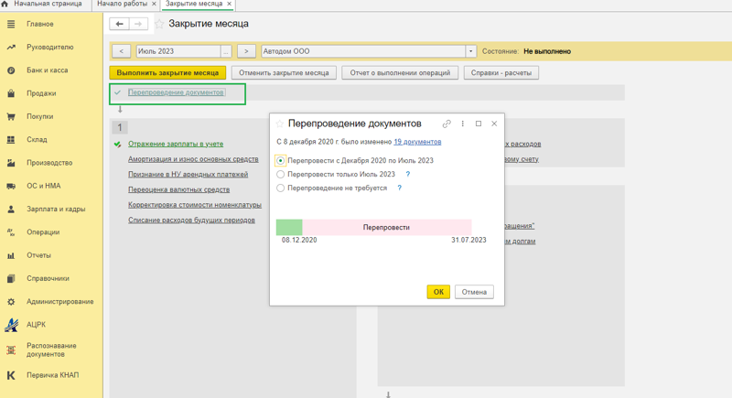The width and height of the screenshot is (732, 398).
Task: Click Выполнить закрытие месяца button
Action: coord(167,73)
